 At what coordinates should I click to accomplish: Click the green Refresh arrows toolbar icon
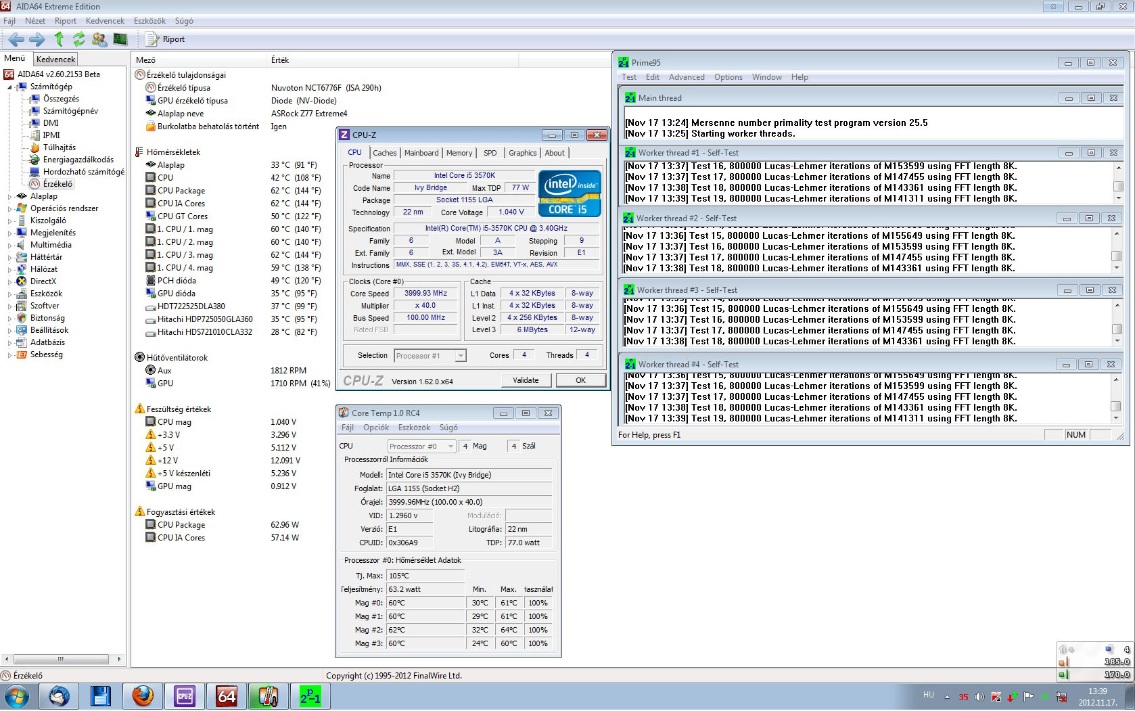[x=79, y=39]
